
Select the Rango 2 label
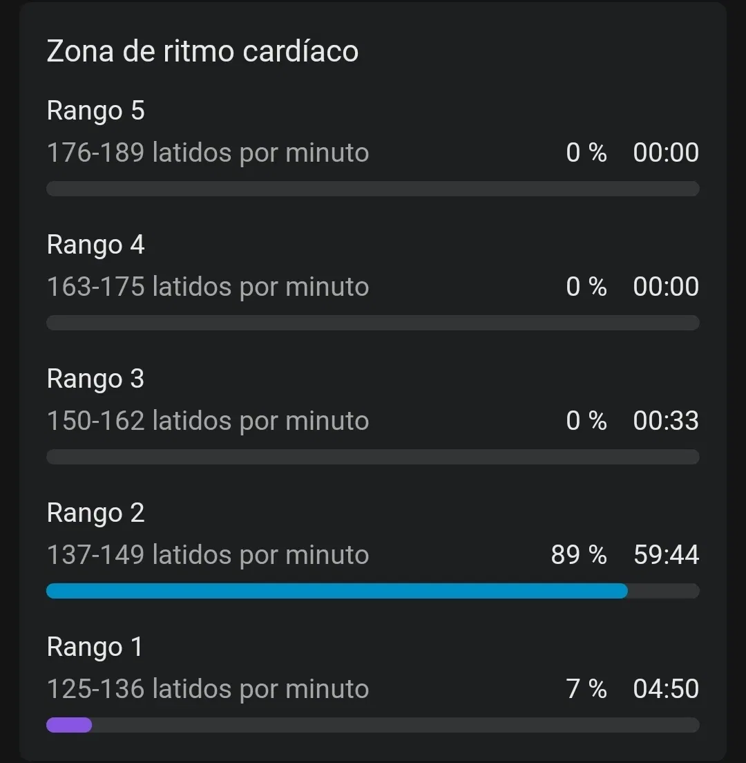coord(95,513)
